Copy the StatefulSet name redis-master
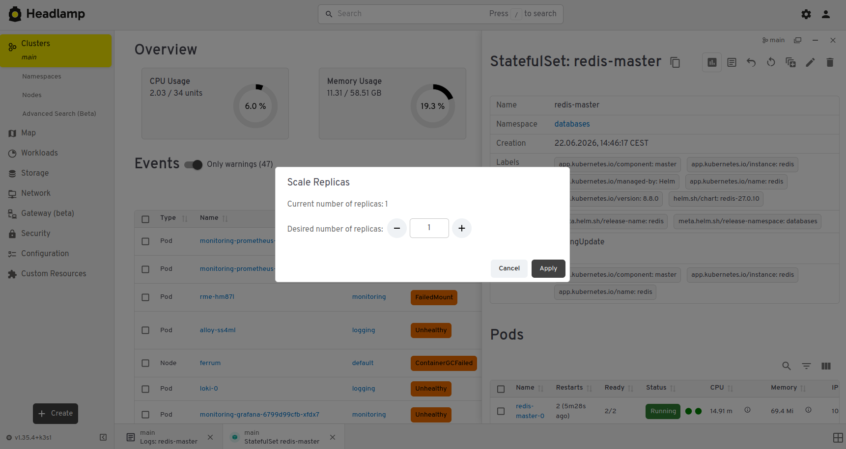This screenshot has height=449, width=846. click(676, 62)
